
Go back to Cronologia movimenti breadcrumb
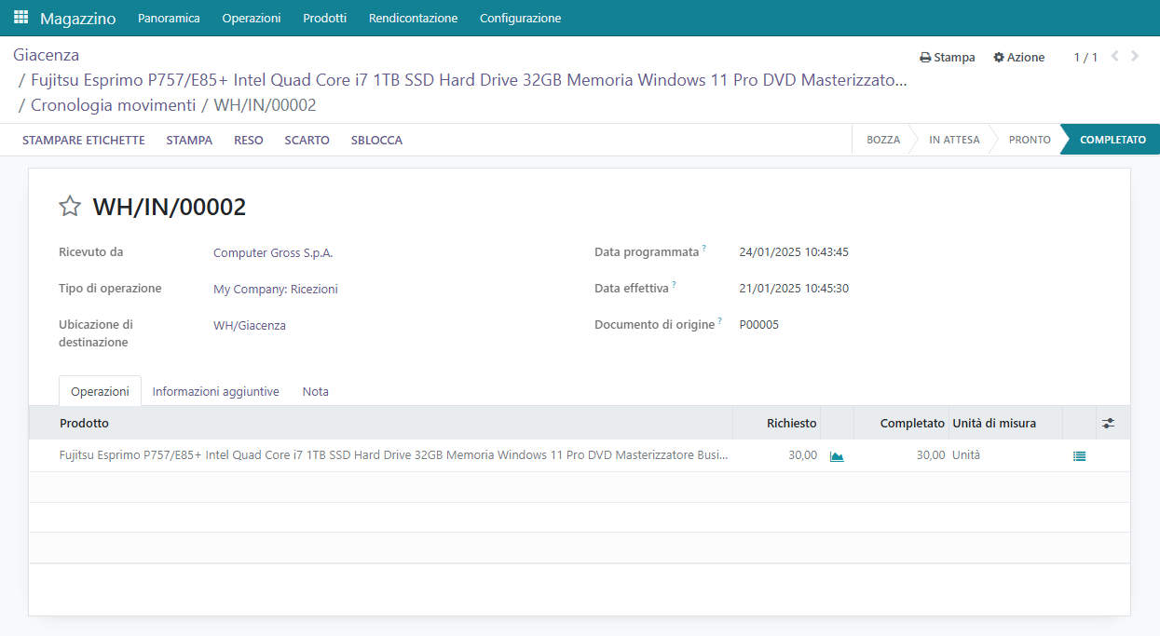click(114, 105)
